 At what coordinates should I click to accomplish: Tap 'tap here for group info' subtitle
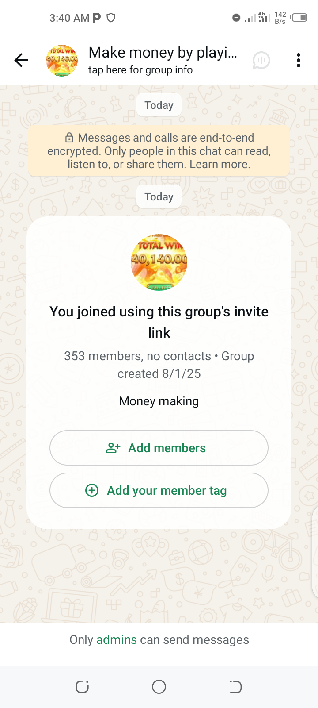(140, 70)
